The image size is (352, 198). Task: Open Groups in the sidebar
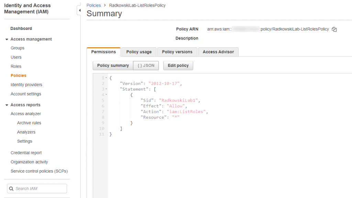click(x=17, y=48)
